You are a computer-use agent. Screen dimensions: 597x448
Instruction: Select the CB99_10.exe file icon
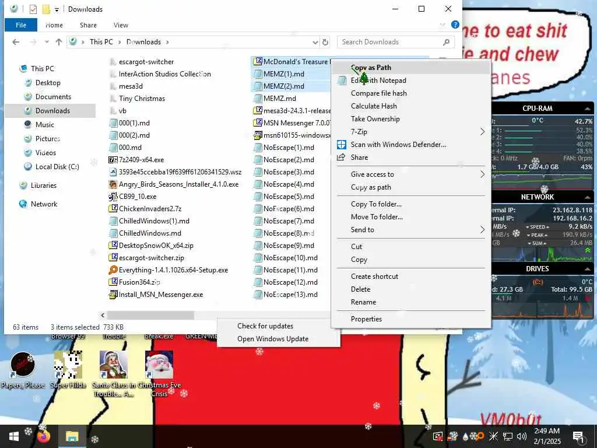[113, 197]
